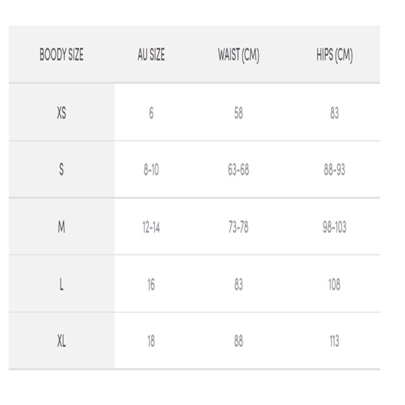405x405 pixels.
Task: Click the WAIST (CM) column header
Action: 239,55
